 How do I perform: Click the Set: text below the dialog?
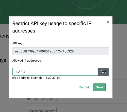tap(30, 99)
